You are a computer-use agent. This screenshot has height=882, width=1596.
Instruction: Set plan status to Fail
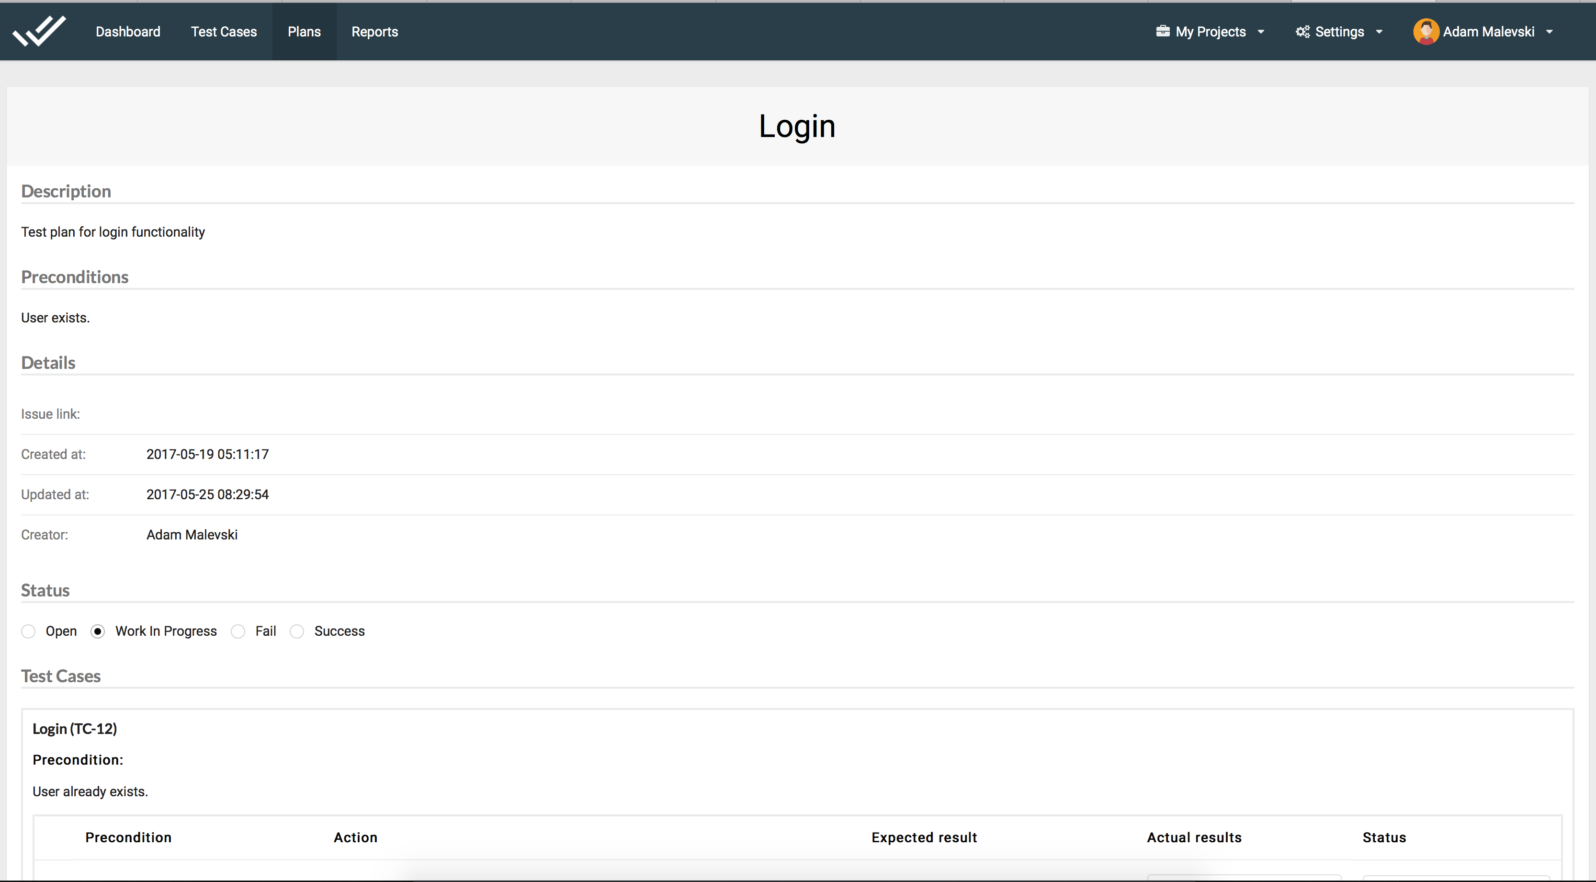[x=238, y=631]
